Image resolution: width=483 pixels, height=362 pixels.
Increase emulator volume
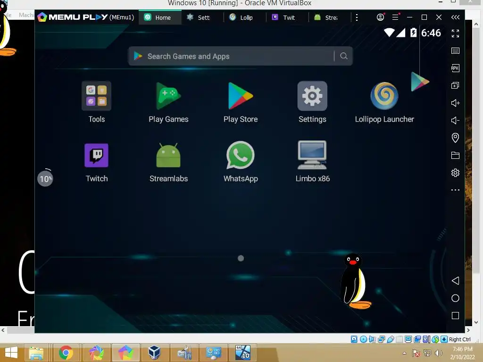455,103
